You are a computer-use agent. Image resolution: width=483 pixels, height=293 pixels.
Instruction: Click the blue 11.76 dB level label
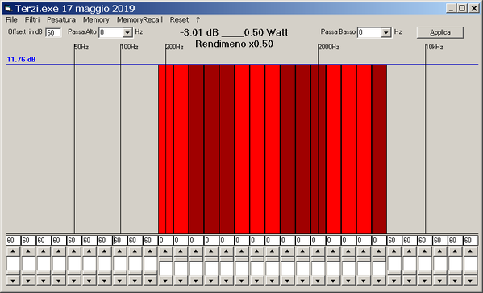[x=21, y=59]
